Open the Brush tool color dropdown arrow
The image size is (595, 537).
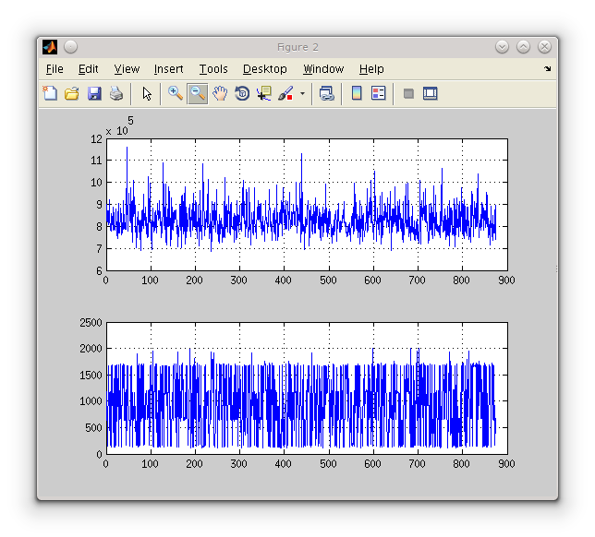click(x=302, y=94)
